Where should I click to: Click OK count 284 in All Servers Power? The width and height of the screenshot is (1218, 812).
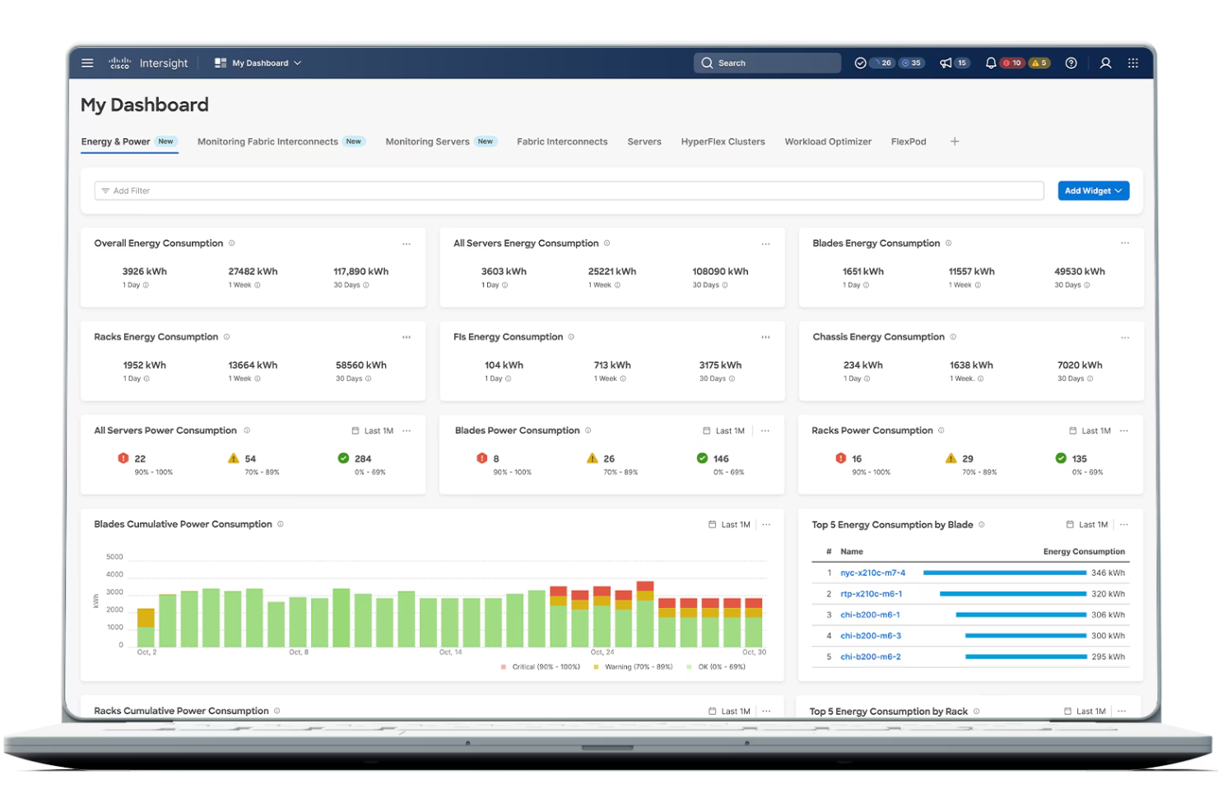click(x=363, y=459)
